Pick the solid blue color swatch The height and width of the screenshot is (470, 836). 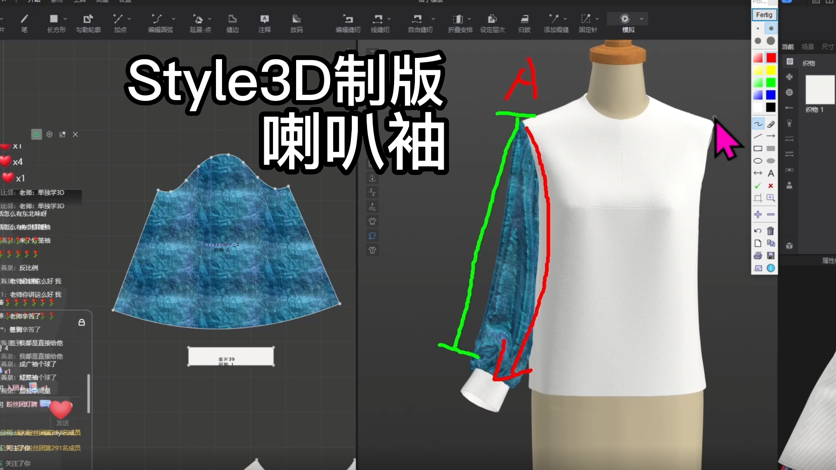pos(771,95)
